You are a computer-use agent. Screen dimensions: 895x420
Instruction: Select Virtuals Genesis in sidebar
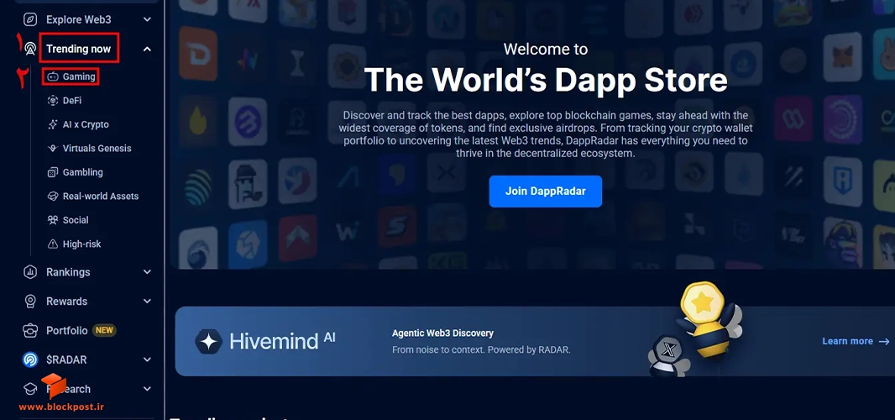pos(97,149)
